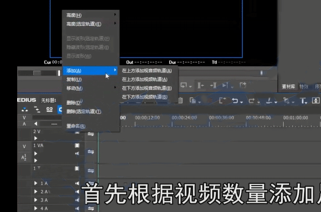Toggle the sync-lock arrows on track 1 VA
Viewport: 321px width, 212px height.
[91, 152]
